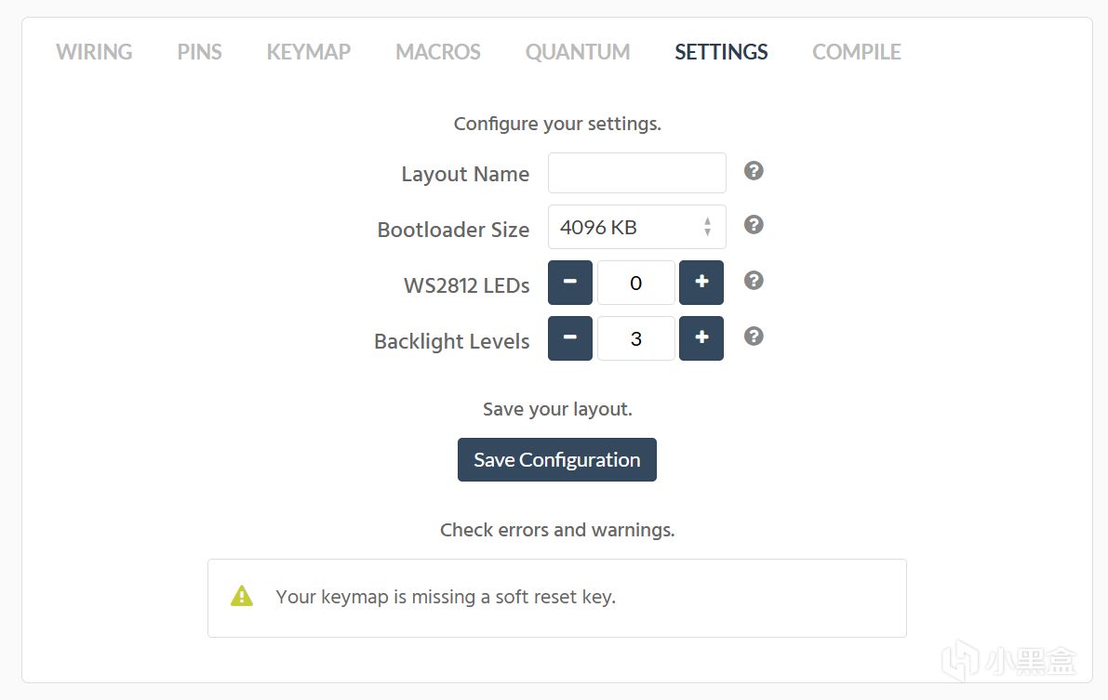Decrease the WS2812 LEDs count
This screenshot has height=700, width=1108.
570,283
